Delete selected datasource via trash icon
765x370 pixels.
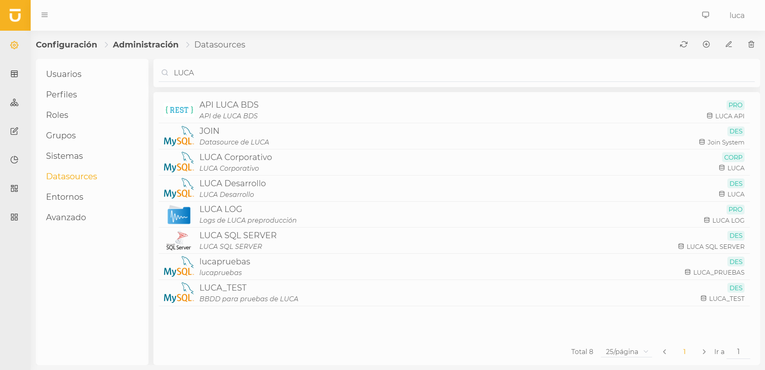(751, 44)
